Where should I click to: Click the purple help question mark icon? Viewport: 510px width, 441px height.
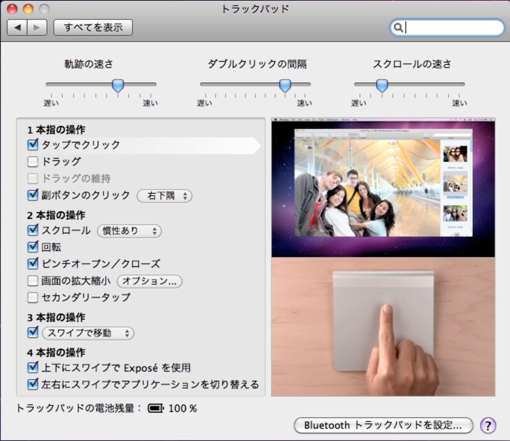click(488, 426)
